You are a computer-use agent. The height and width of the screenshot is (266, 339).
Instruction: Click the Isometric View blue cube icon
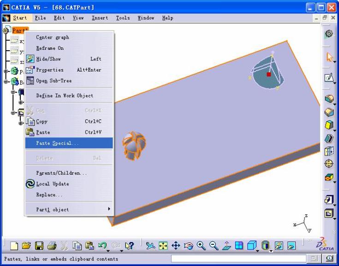click(252, 245)
